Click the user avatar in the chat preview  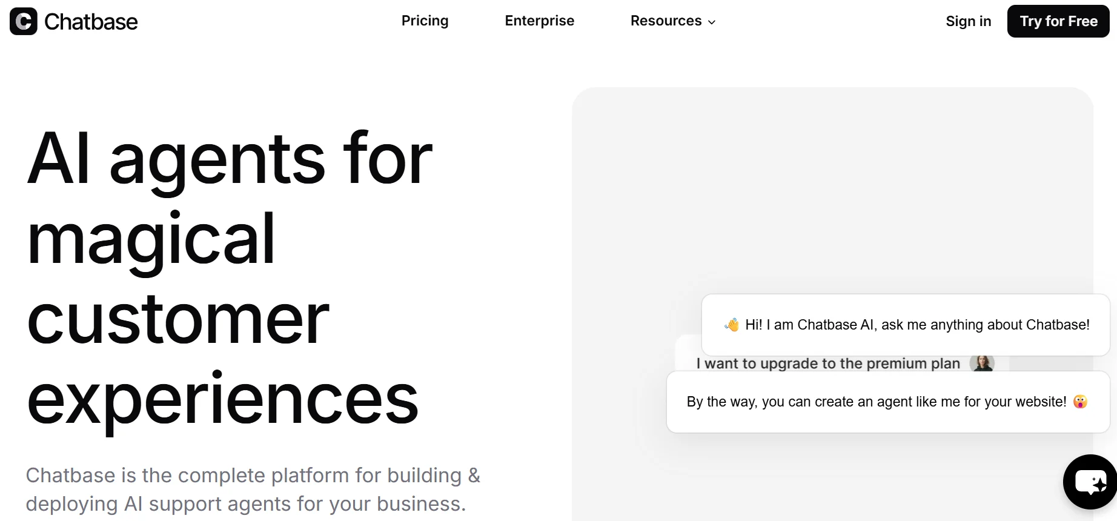click(983, 363)
